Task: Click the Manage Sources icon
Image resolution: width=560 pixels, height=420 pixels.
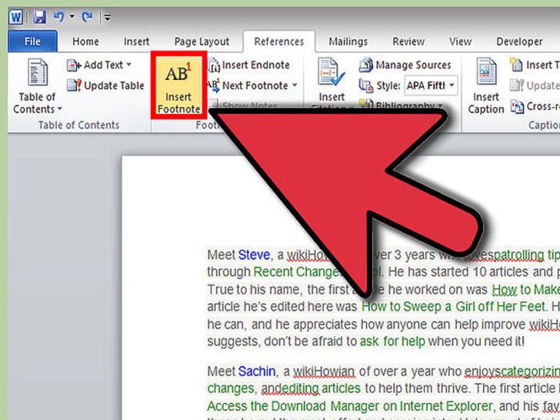Action: [366, 65]
